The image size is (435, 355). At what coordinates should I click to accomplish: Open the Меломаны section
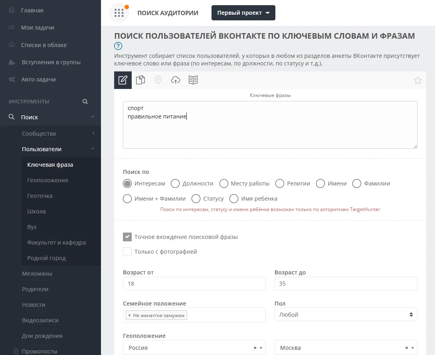(x=37, y=274)
